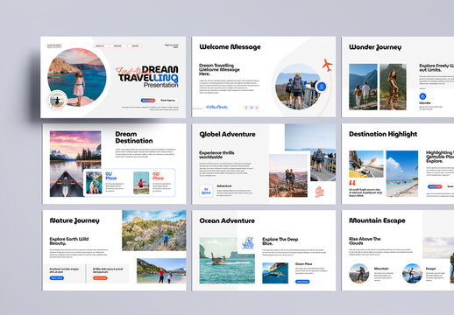Click 'Dream Travelling Welcome Message Here.' subheading
This screenshot has width=454, height=315.
click(219, 70)
